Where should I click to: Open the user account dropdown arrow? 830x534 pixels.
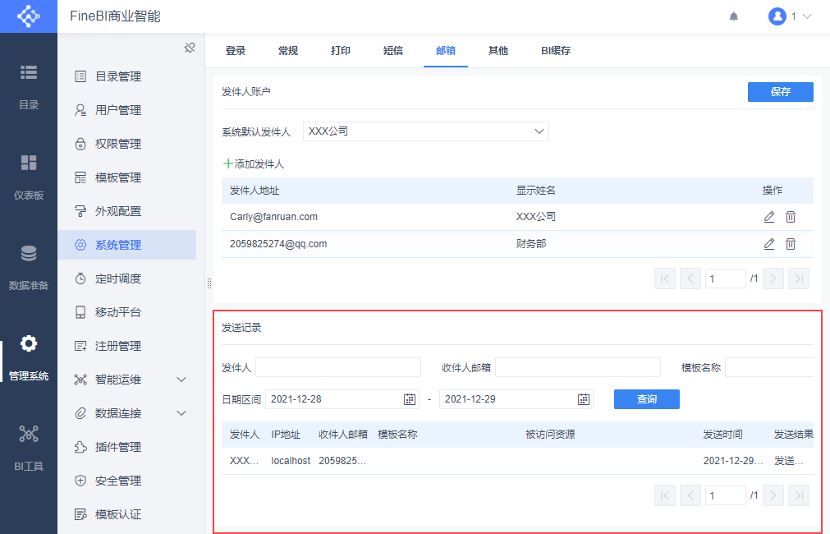pyautogui.click(x=807, y=16)
